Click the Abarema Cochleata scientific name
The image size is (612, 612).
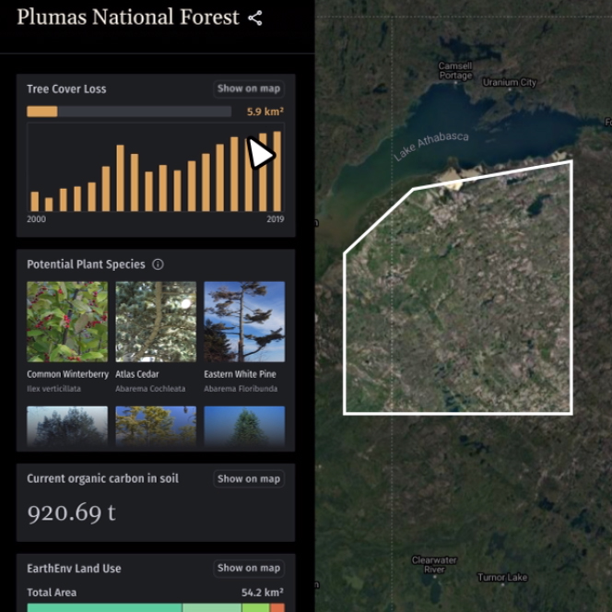pyautogui.click(x=150, y=389)
